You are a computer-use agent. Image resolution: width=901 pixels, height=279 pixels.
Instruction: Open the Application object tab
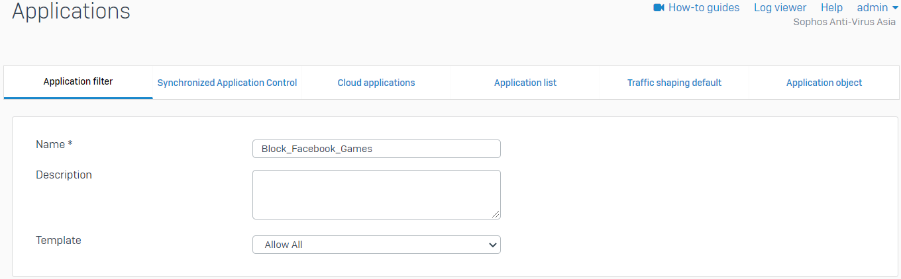click(824, 83)
